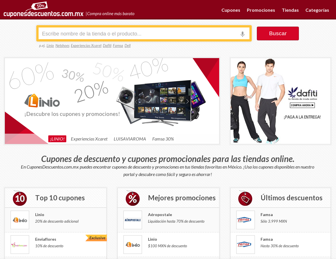Open the Categorías menu

[317, 10]
